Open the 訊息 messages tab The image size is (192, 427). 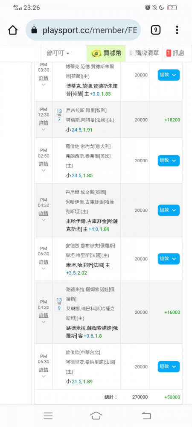point(175,53)
